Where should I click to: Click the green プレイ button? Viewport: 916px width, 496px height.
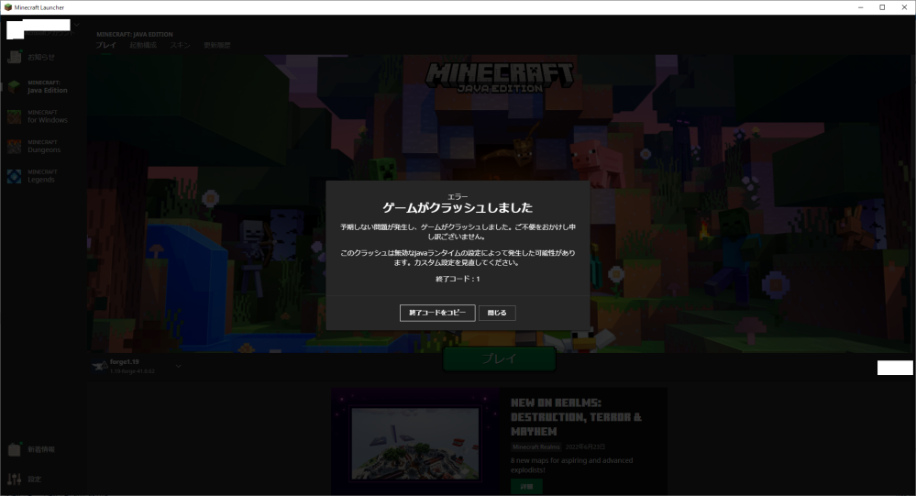[499, 358]
